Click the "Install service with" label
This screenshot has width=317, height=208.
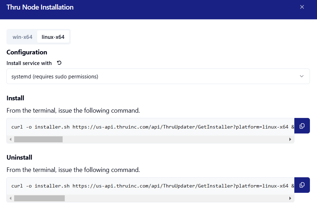tap(29, 63)
